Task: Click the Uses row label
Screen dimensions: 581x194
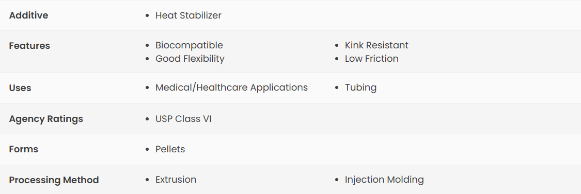Action: (x=20, y=88)
